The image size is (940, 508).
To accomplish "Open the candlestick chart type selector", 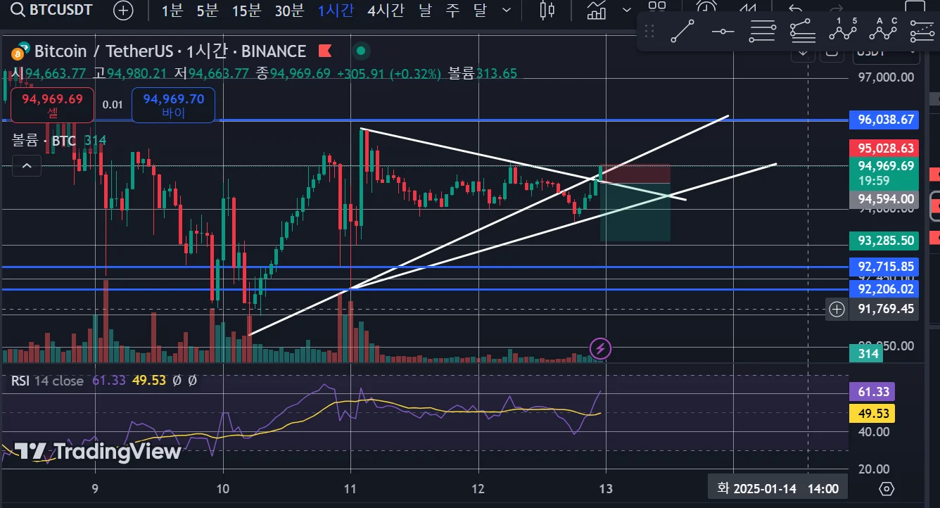I will [x=547, y=10].
